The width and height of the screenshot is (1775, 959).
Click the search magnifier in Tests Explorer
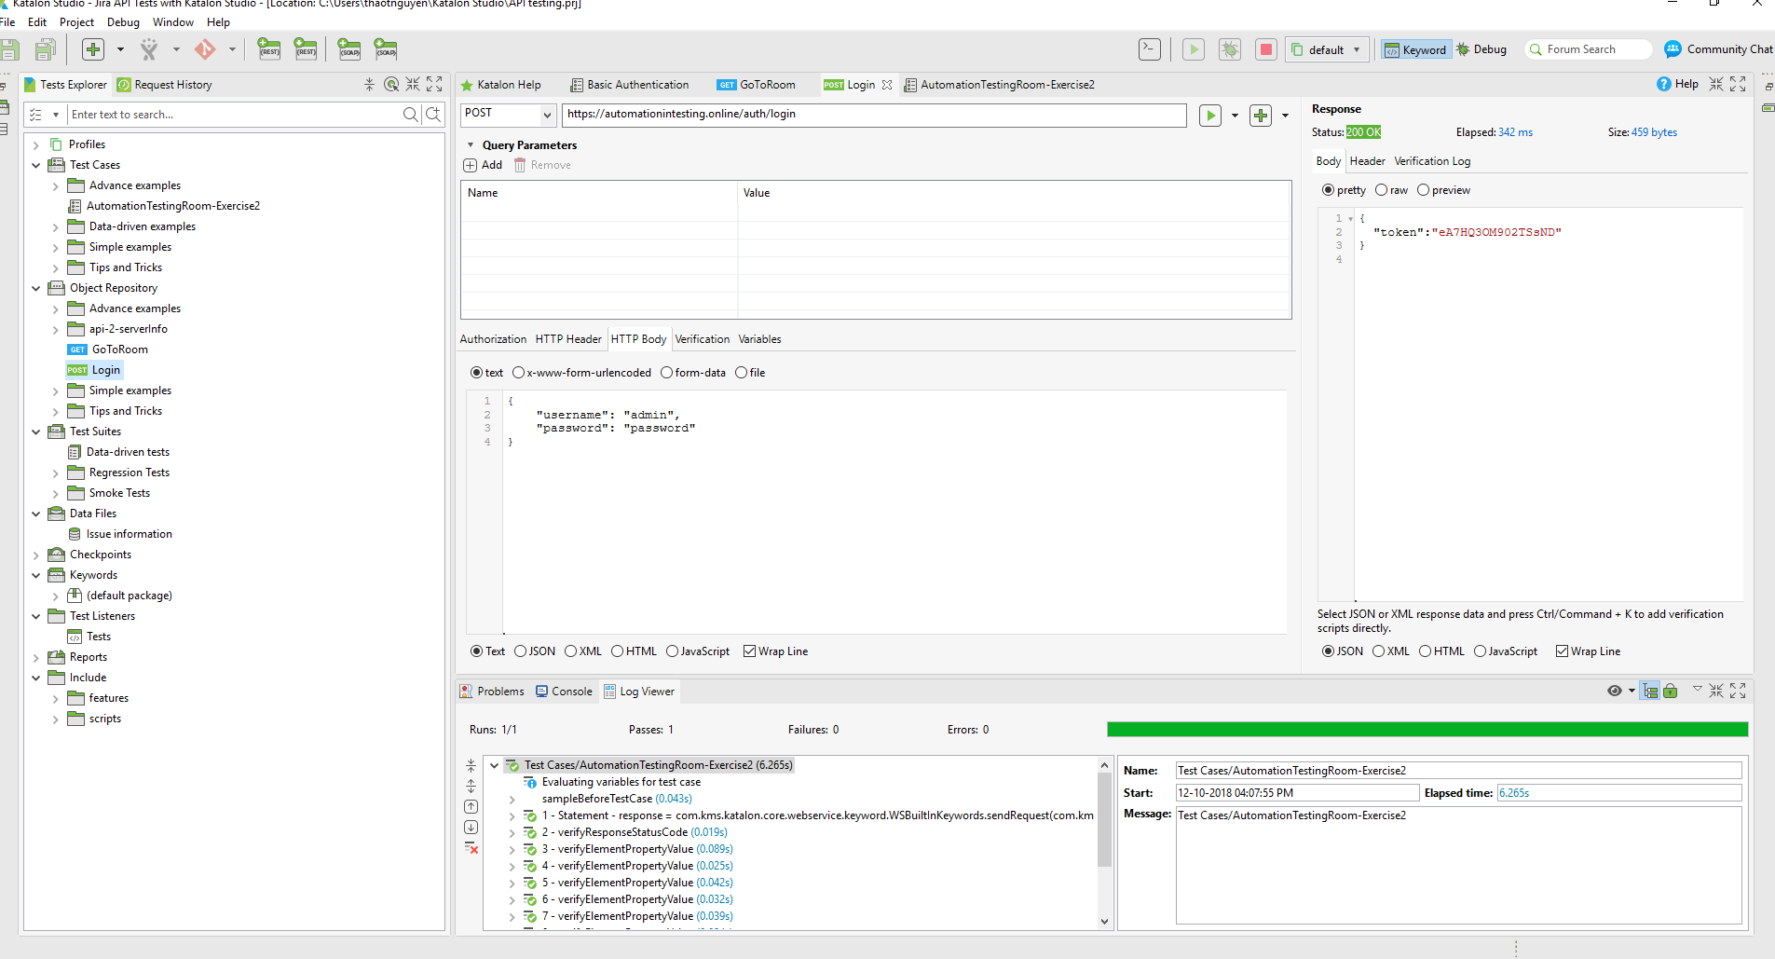click(410, 115)
